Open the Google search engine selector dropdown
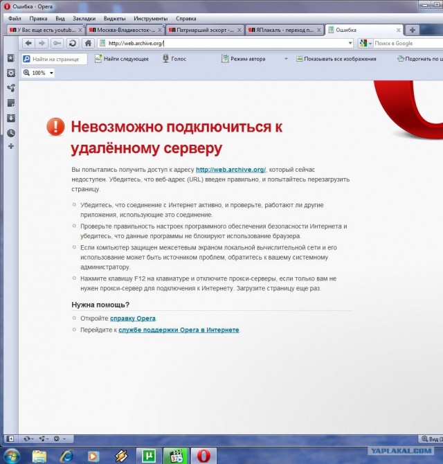Screen dimensions: 443x464 [x=365, y=43]
